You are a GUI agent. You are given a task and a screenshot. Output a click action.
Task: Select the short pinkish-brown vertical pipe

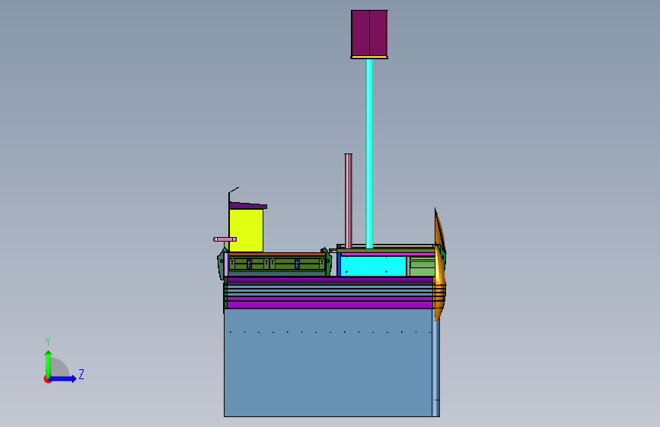pos(348,201)
